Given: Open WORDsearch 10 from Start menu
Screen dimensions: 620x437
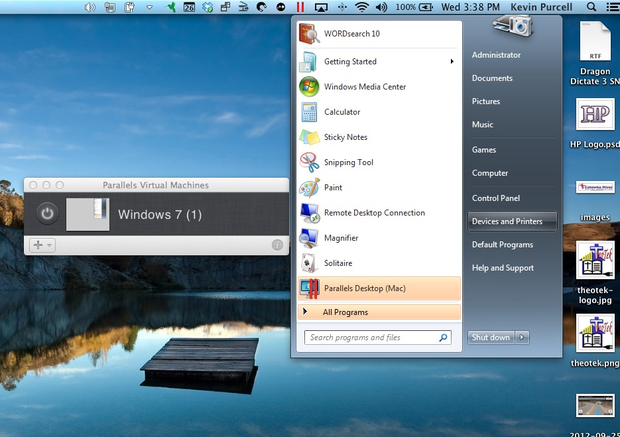Looking at the screenshot, I should (379, 34).
